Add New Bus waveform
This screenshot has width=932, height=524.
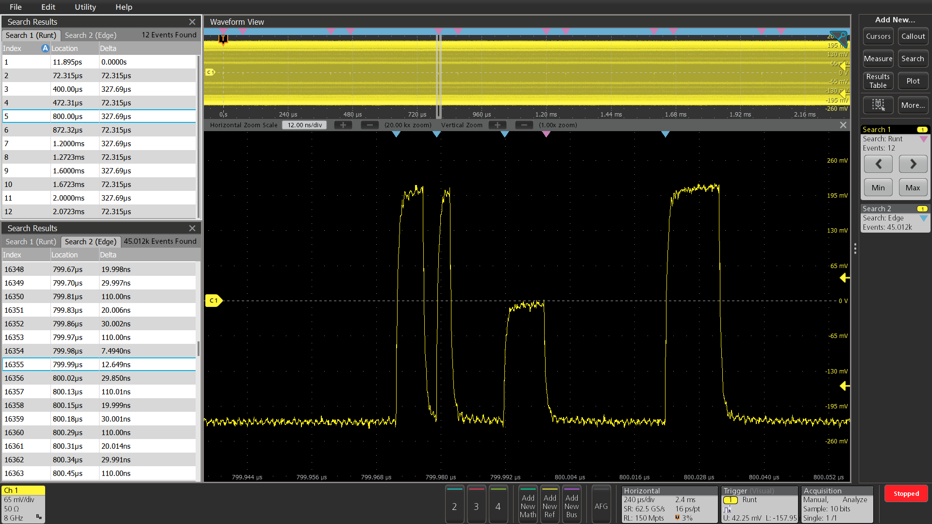click(x=572, y=504)
